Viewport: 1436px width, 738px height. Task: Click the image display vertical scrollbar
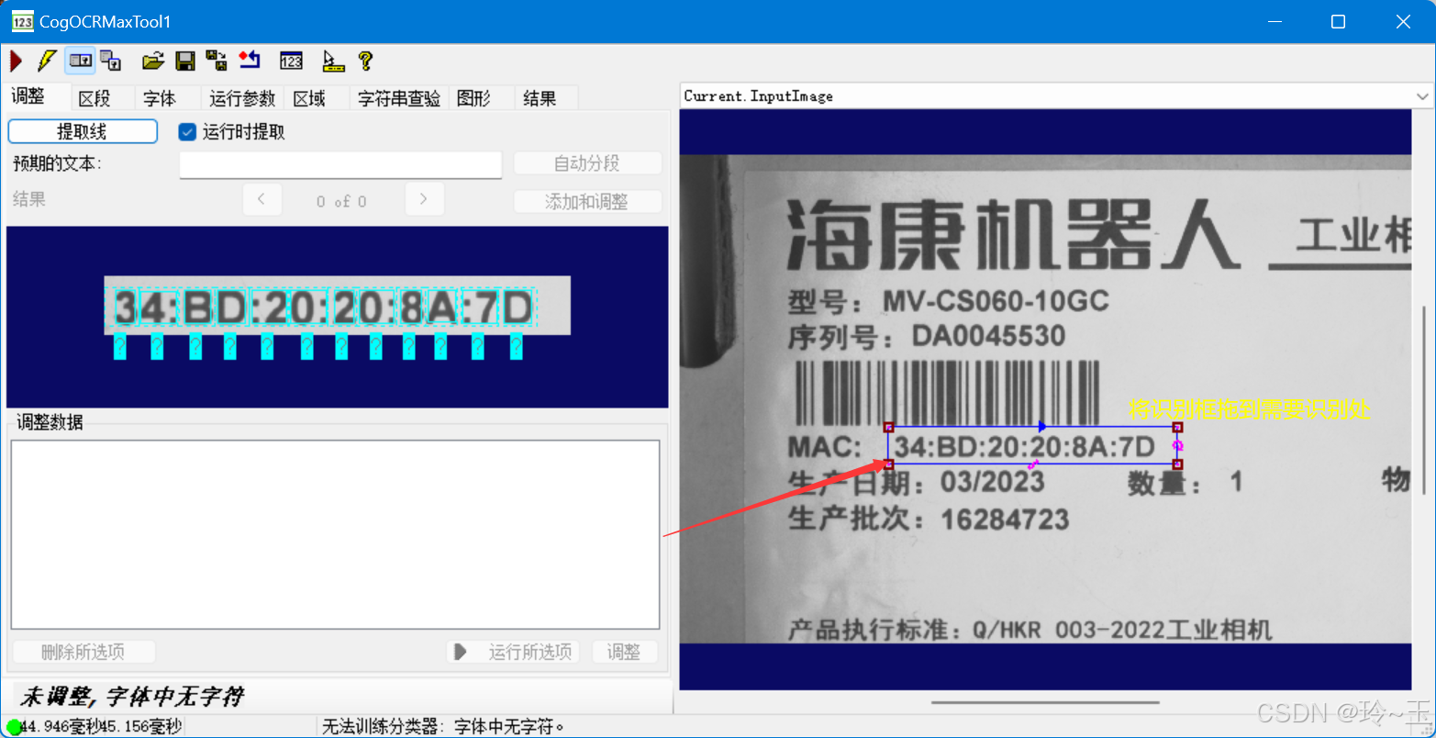tap(1424, 400)
